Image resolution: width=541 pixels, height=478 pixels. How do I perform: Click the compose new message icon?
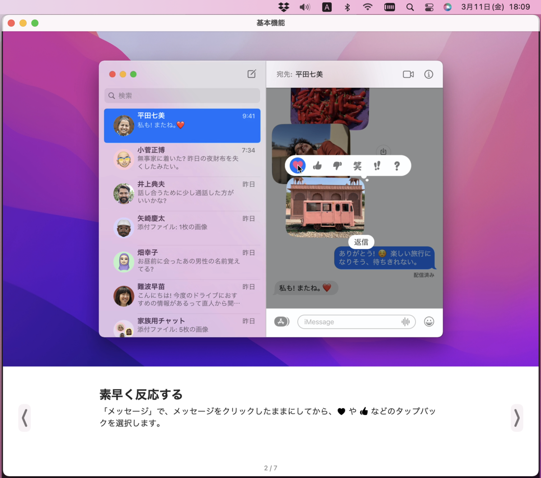click(252, 74)
